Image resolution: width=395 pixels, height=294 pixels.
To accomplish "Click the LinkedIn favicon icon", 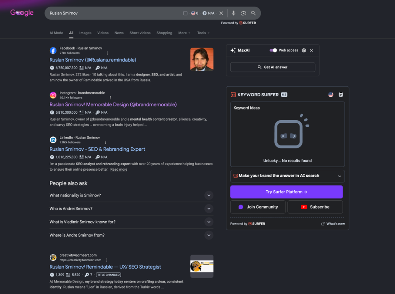I will click(x=53, y=140).
